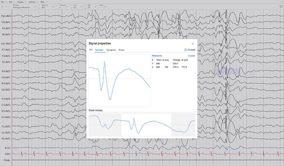Switch to the FFT tab
This screenshot has height=166, width=284.
(x=91, y=50)
